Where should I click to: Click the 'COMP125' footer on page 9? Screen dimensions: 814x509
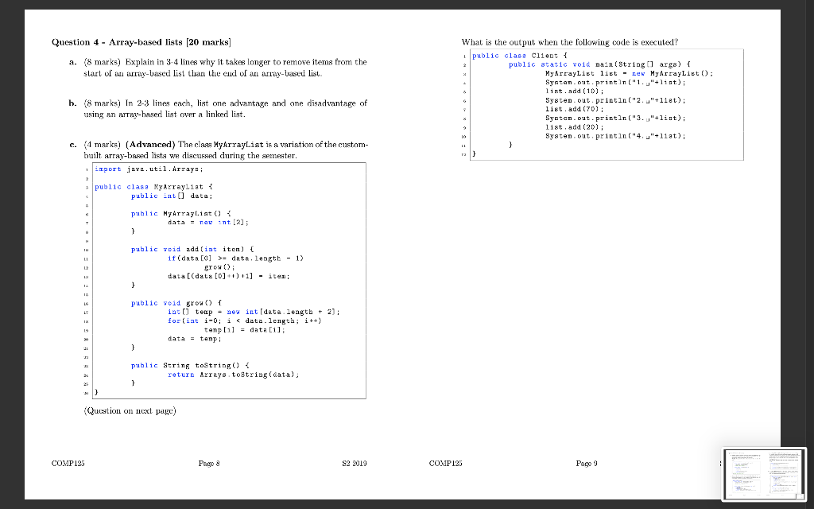click(446, 464)
